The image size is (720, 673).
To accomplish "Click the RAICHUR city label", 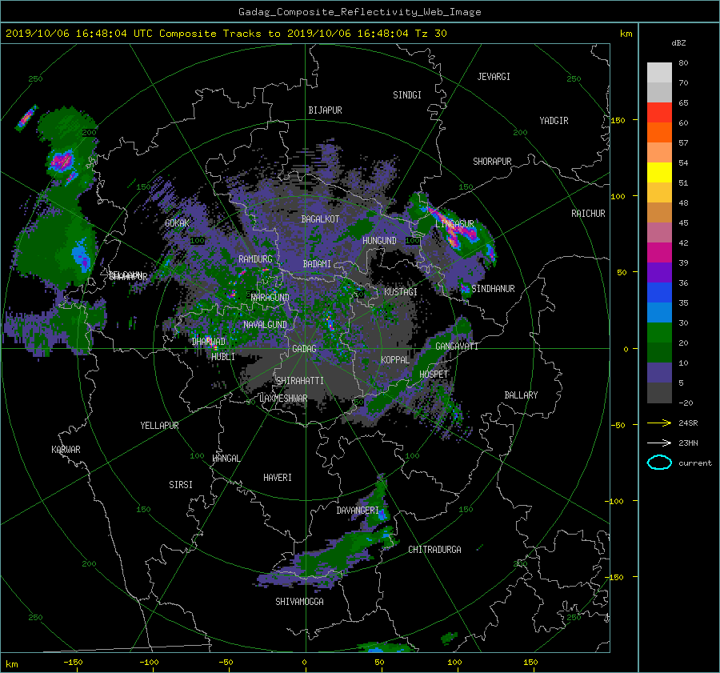I will click(588, 214).
